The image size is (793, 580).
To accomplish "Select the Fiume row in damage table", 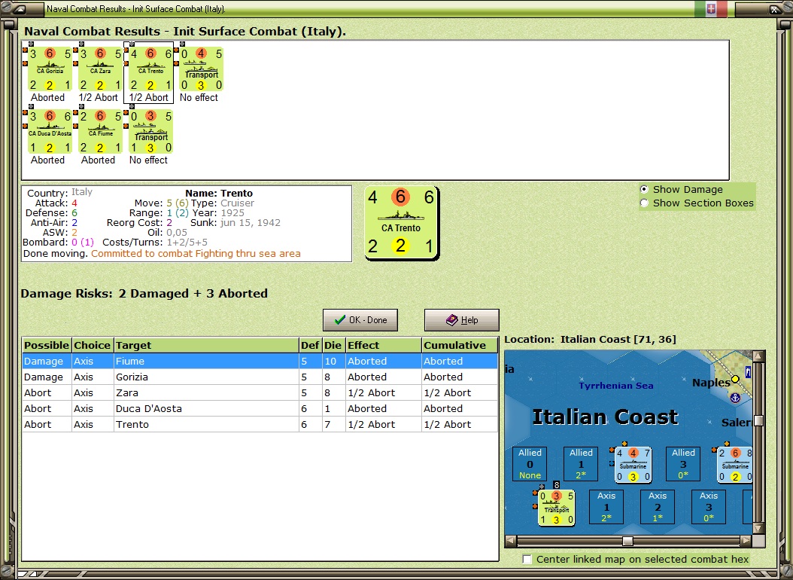I will (x=260, y=361).
